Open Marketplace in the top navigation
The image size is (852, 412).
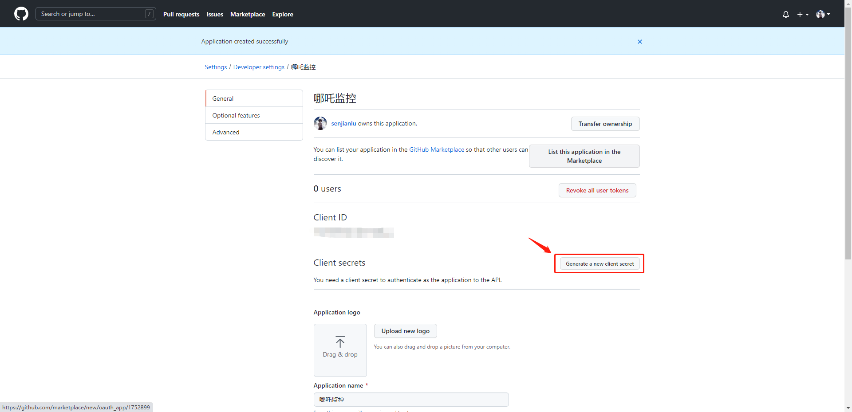248,14
